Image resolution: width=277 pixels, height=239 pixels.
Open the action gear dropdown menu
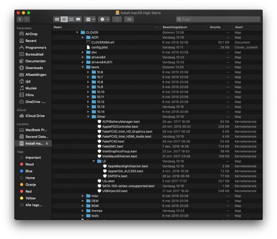tap(104, 19)
